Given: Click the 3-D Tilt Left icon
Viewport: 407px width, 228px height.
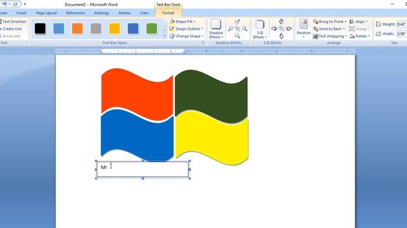Looking at the screenshot, I should [274, 28].
